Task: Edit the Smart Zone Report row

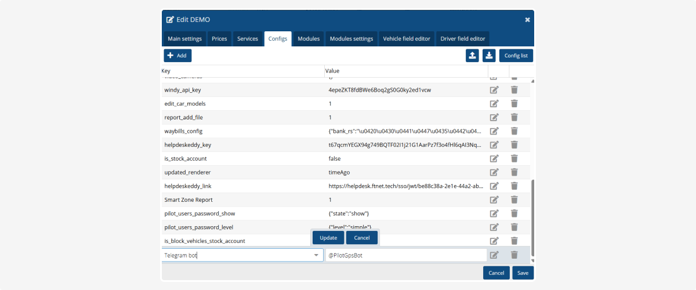Action: tap(494, 200)
